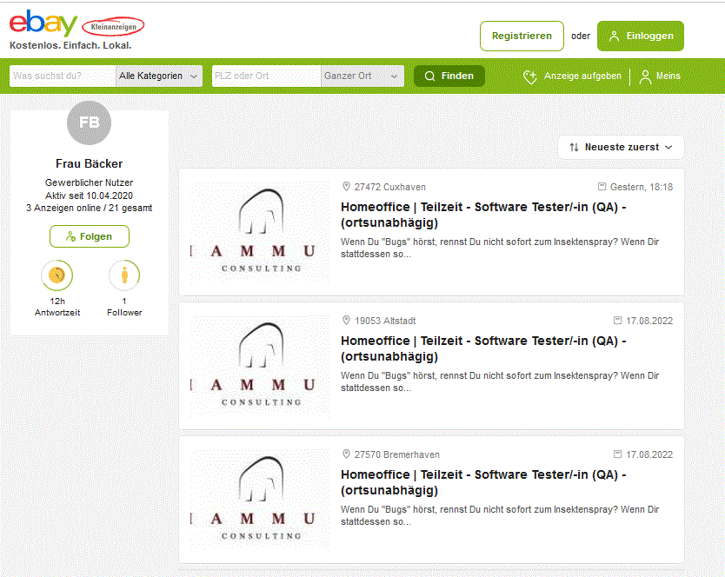Open Anzeige aufgeben
The image size is (725, 577).
[x=572, y=76]
